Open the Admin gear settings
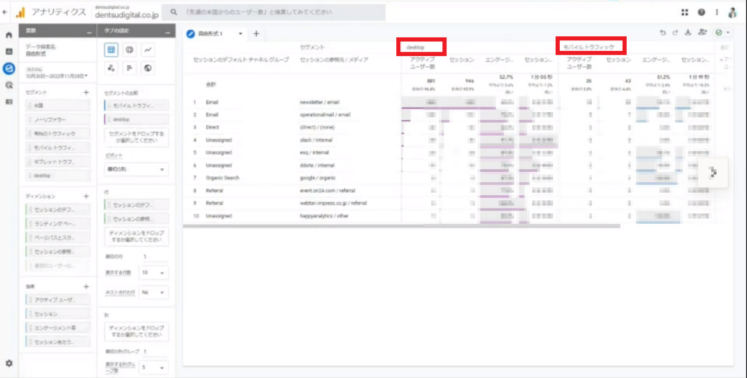Viewport: 747px width, 378px height. click(x=9, y=363)
